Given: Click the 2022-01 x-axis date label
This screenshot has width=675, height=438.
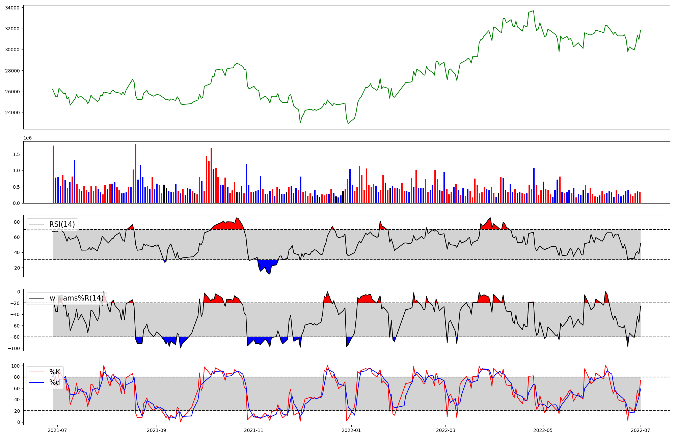Looking at the screenshot, I should (x=351, y=430).
